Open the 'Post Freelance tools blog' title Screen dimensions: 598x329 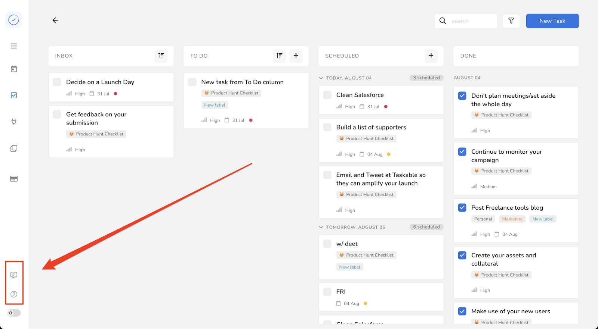tap(507, 208)
